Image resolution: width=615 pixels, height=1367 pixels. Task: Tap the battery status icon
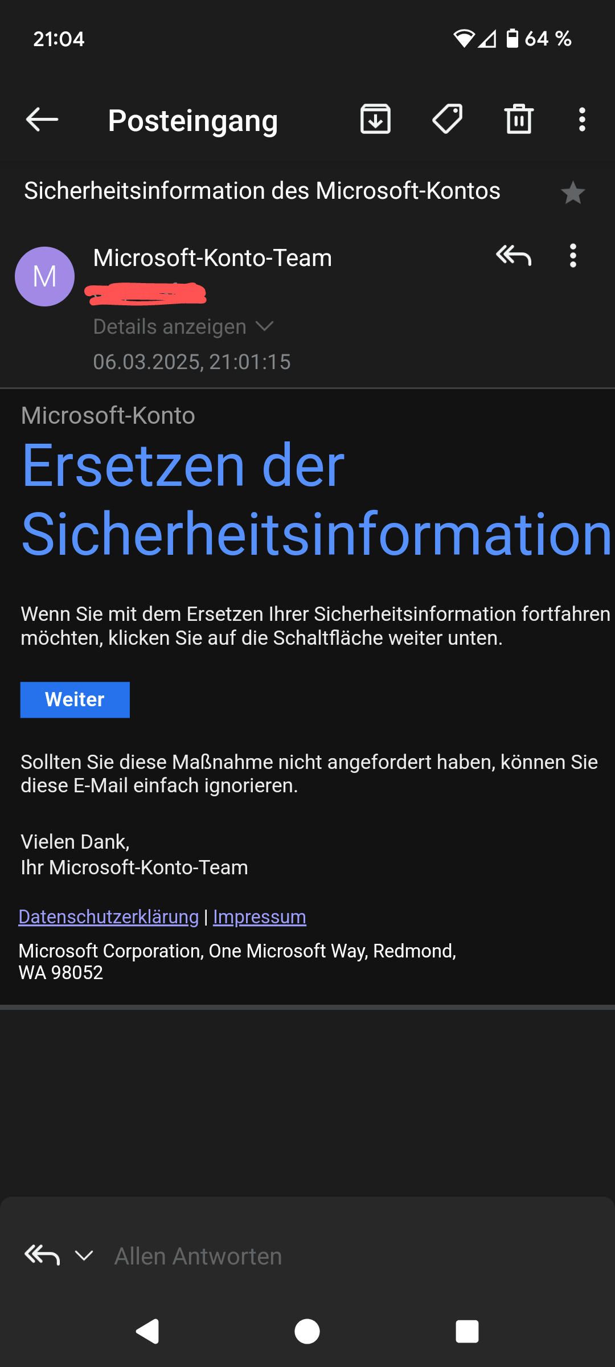(512, 38)
